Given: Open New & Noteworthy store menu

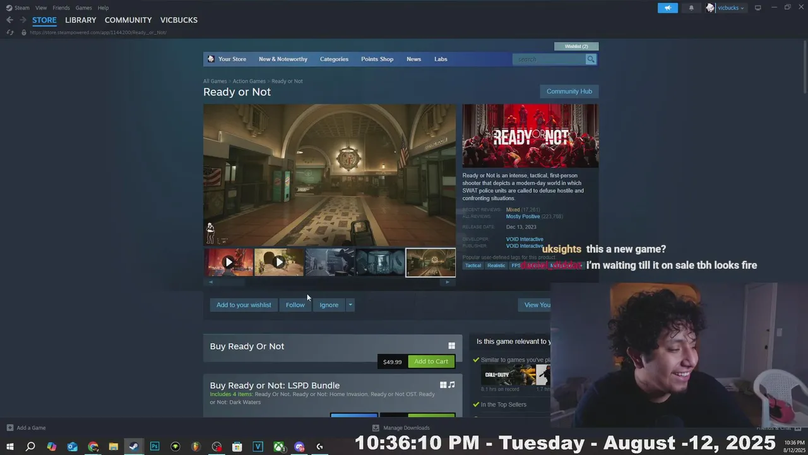Looking at the screenshot, I should [x=283, y=59].
